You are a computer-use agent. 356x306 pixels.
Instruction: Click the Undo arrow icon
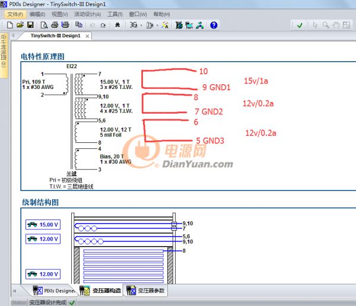pos(93,25)
